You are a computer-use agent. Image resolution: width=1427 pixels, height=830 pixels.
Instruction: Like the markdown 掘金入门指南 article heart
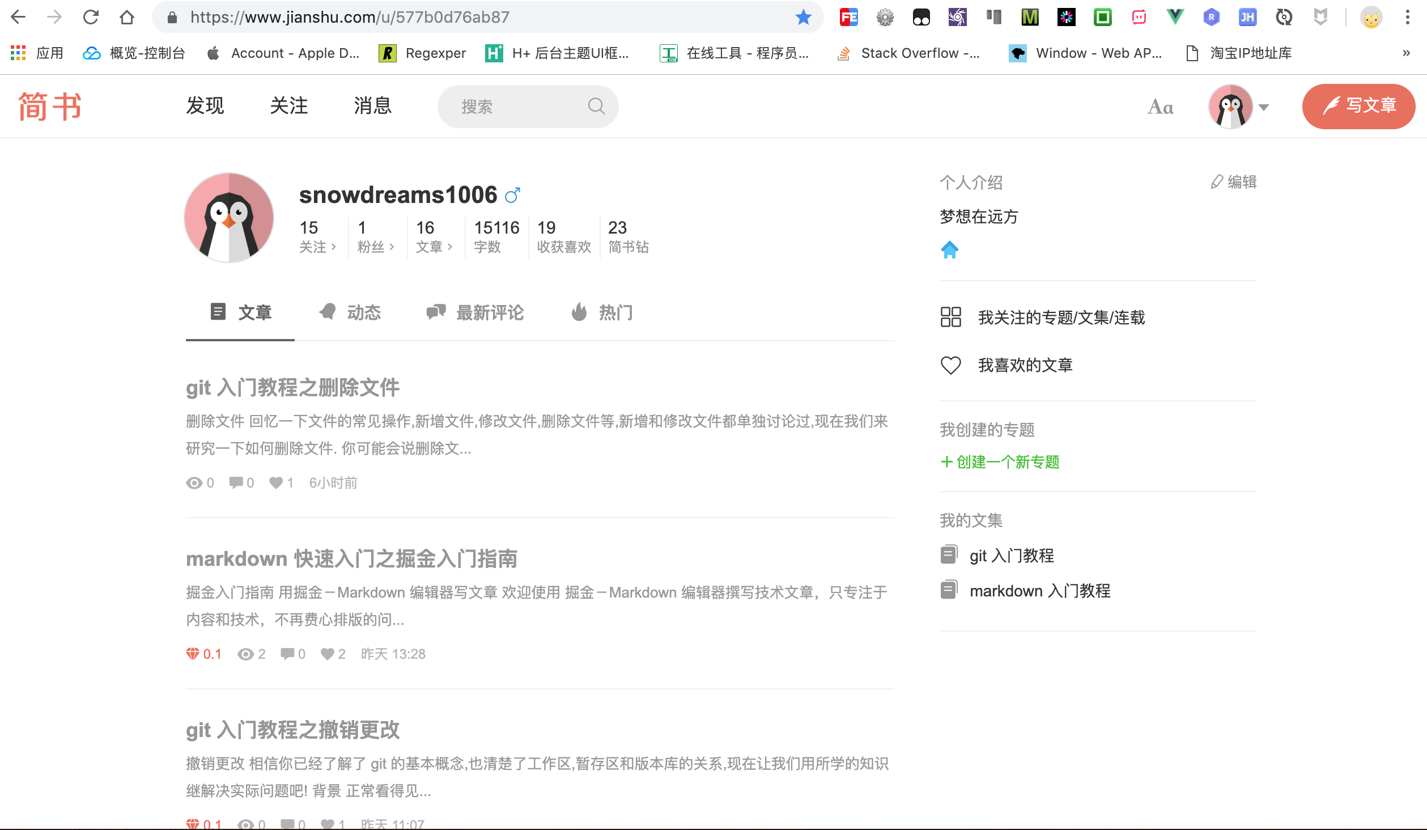click(329, 654)
